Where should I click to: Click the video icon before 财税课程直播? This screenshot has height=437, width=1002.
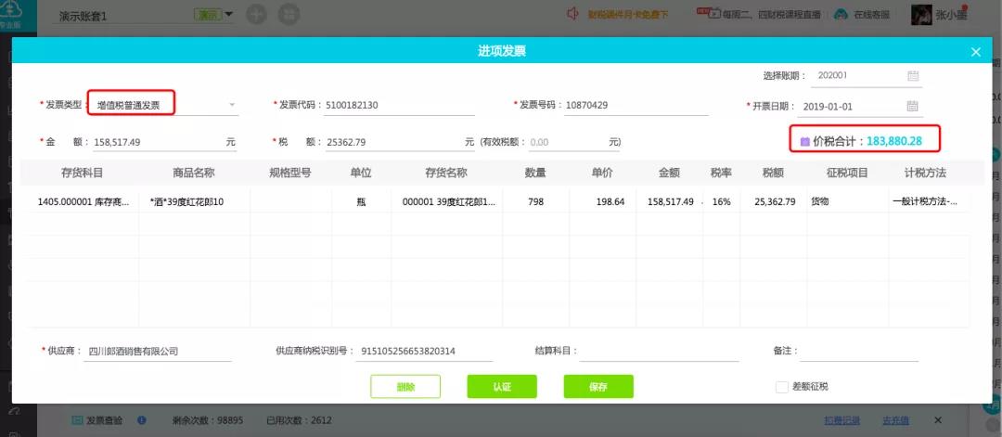(x=713, y=14)
